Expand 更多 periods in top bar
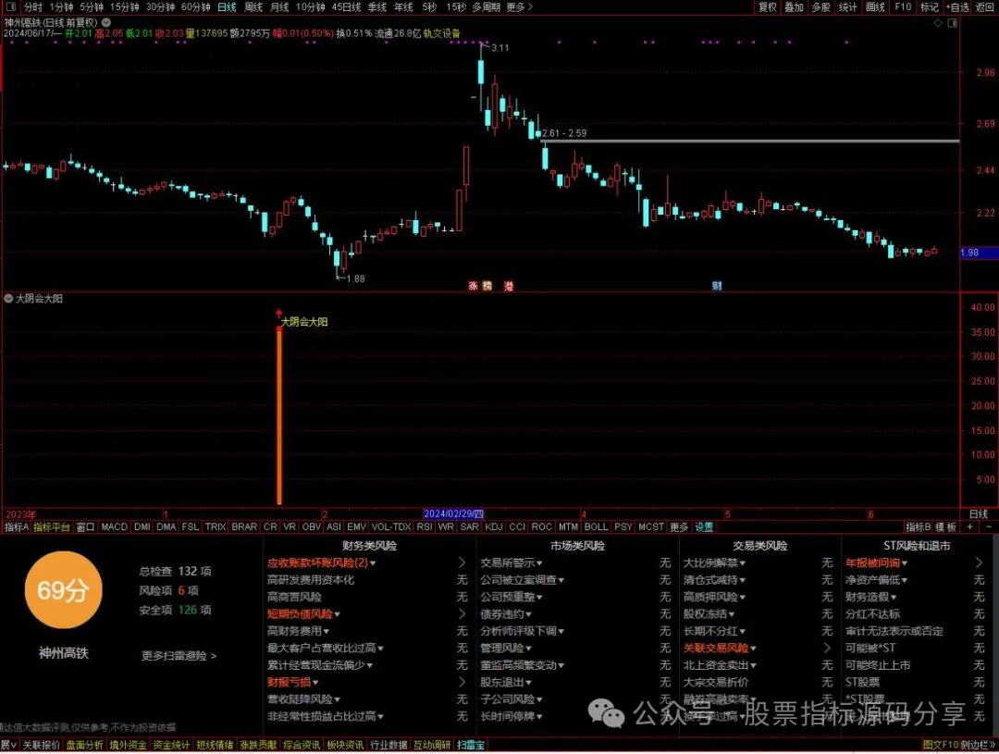 click(519, 7)
